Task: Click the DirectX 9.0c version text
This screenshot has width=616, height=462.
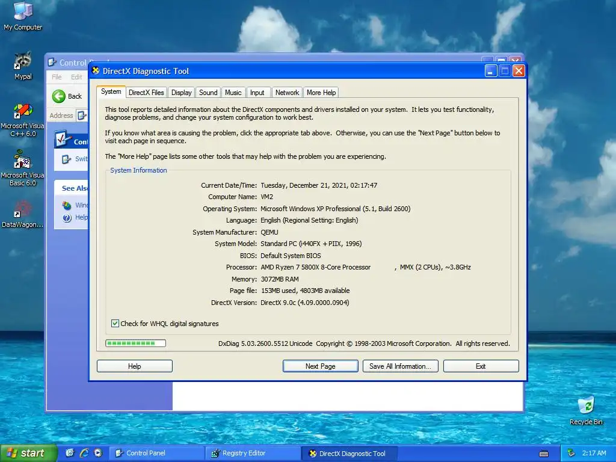Action: (305, 303)
